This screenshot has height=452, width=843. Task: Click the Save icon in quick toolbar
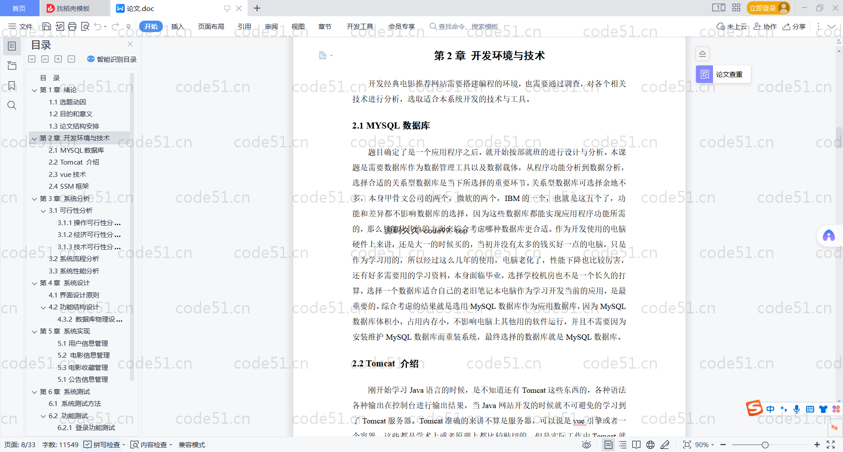[47, 26]
